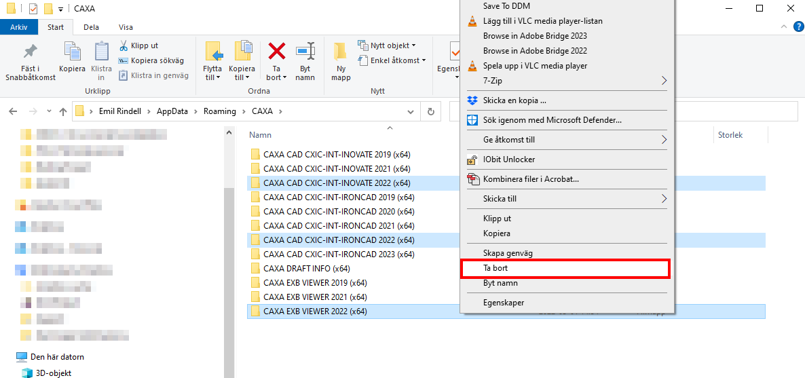The width and height of the screenshot is (805, 378).
Task: Select folder CAXA CAD CXIC-INT-IRONCAD 2020 (x64)
Action: [339, 212]
